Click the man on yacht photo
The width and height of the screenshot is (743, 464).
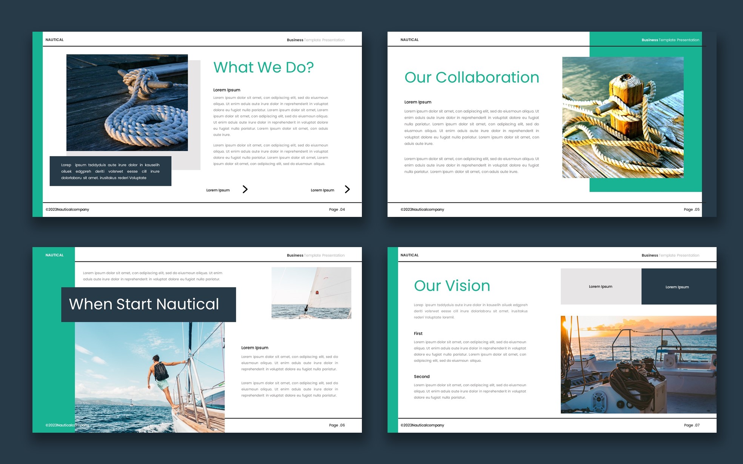click(150, 377)
